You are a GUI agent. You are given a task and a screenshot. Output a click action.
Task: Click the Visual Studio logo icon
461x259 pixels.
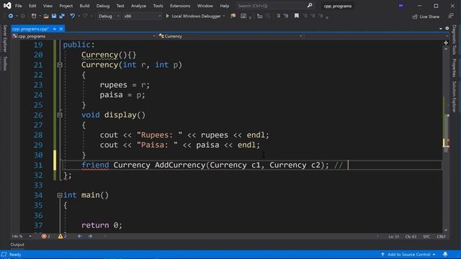point(7,6)
